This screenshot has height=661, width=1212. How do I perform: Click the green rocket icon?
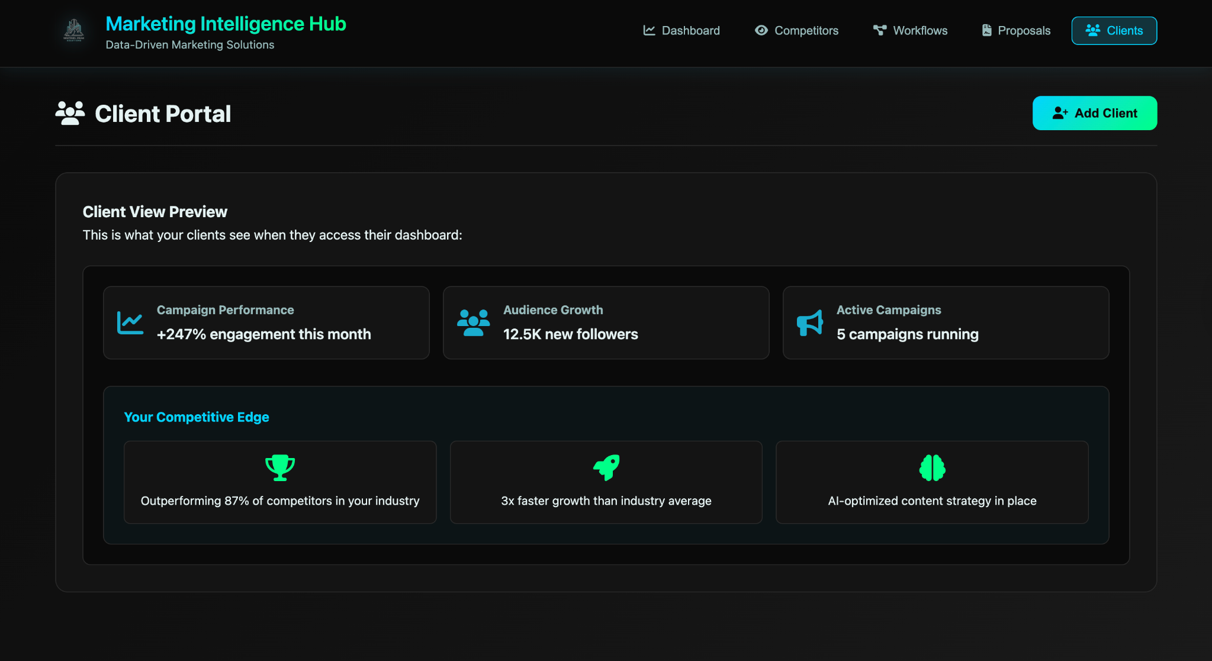(x=606, y=467)
